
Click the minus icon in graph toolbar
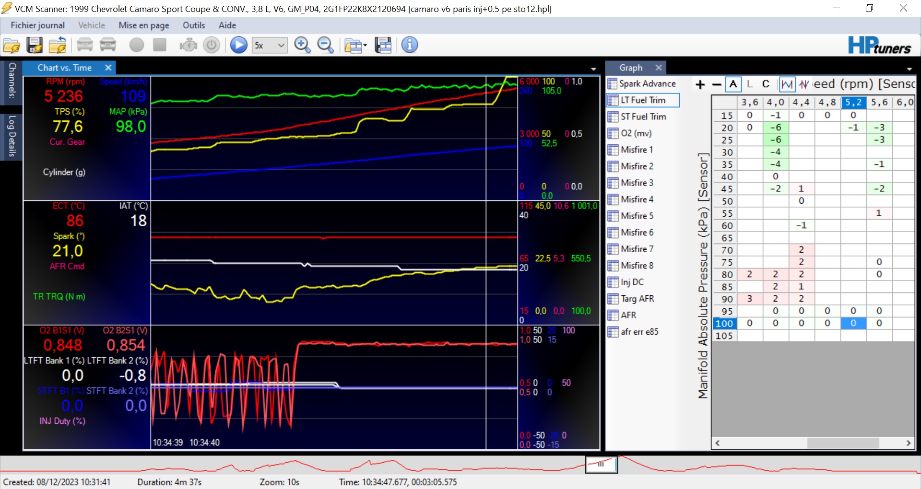[x=717, y=85]
